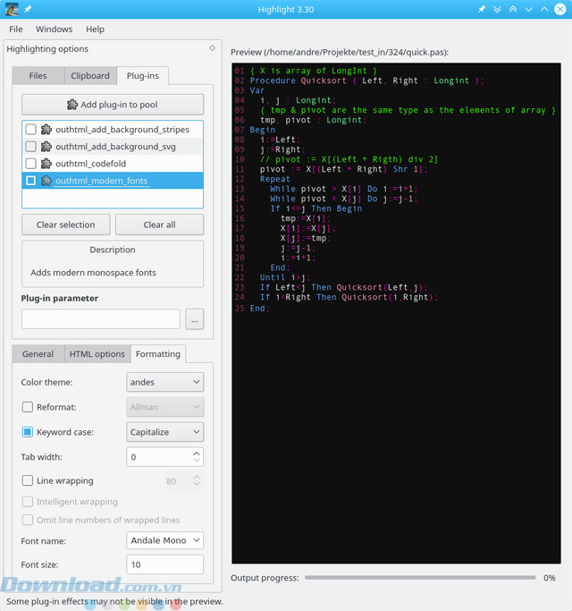Click the keep-above pin icon at title bar right

pos(482,9)
